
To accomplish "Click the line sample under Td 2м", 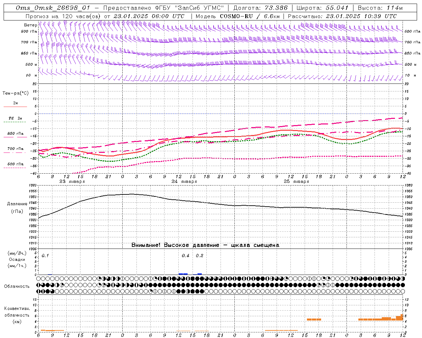I will (15, 122).
